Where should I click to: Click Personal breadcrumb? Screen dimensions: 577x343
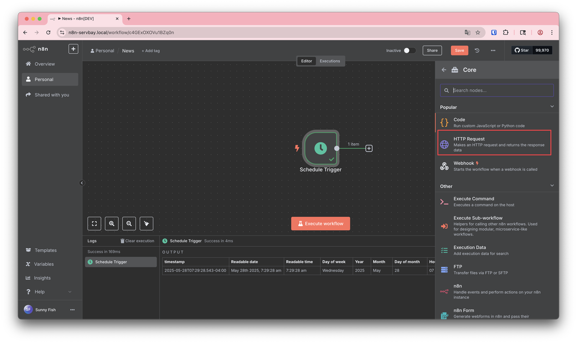(x=102, y=51)
